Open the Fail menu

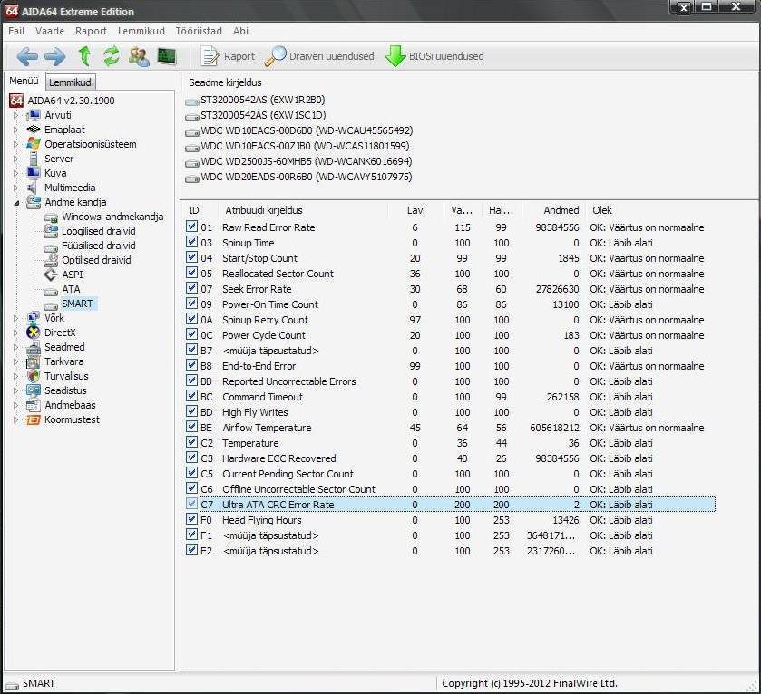point(16,31)
